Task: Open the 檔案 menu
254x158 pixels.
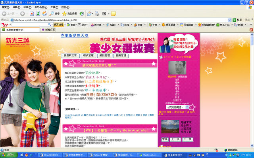Action: pos(6,7)
